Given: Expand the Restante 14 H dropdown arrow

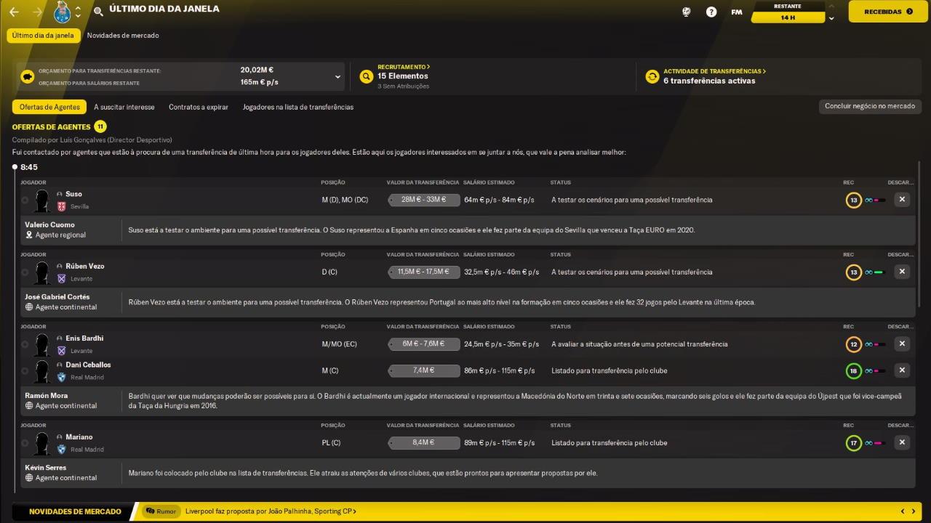Looking at the screenshot, I should [x=831, y=17].
